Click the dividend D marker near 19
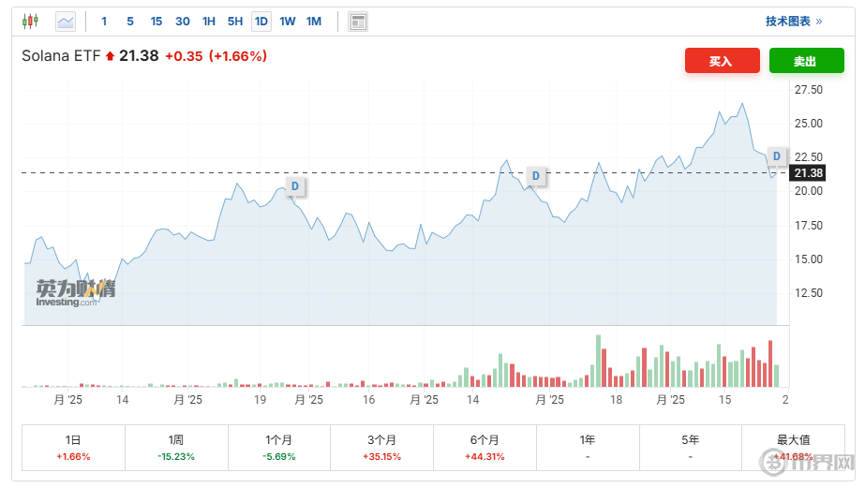This screenshot has height=488, width=865. (295, 185)
